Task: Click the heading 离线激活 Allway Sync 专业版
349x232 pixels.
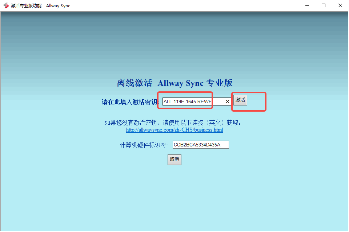Action: coord(174,83)
